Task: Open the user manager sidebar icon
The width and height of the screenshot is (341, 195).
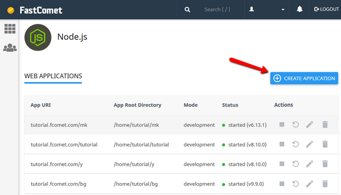Action: (10, 48)
